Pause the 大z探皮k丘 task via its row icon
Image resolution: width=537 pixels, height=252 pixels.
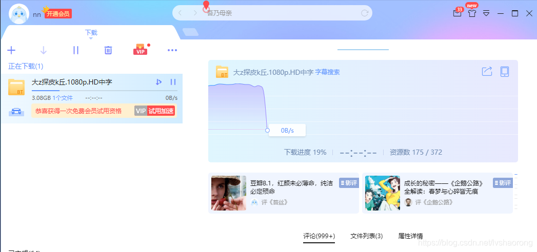click(x=173, y=82)
